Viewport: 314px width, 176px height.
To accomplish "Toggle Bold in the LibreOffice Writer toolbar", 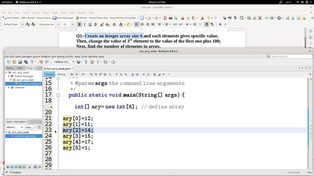I will (79, 24).
